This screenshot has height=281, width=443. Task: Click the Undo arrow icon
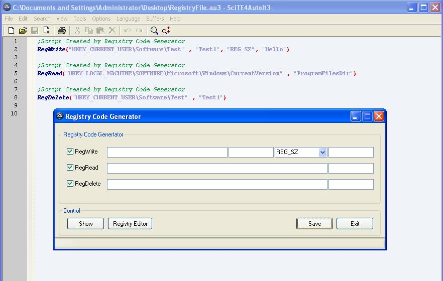[128, 31]
